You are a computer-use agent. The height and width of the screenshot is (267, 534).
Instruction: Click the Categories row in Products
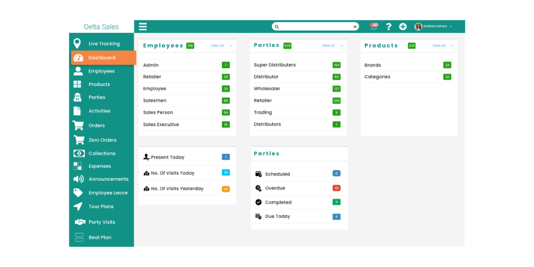pos(410,77)
